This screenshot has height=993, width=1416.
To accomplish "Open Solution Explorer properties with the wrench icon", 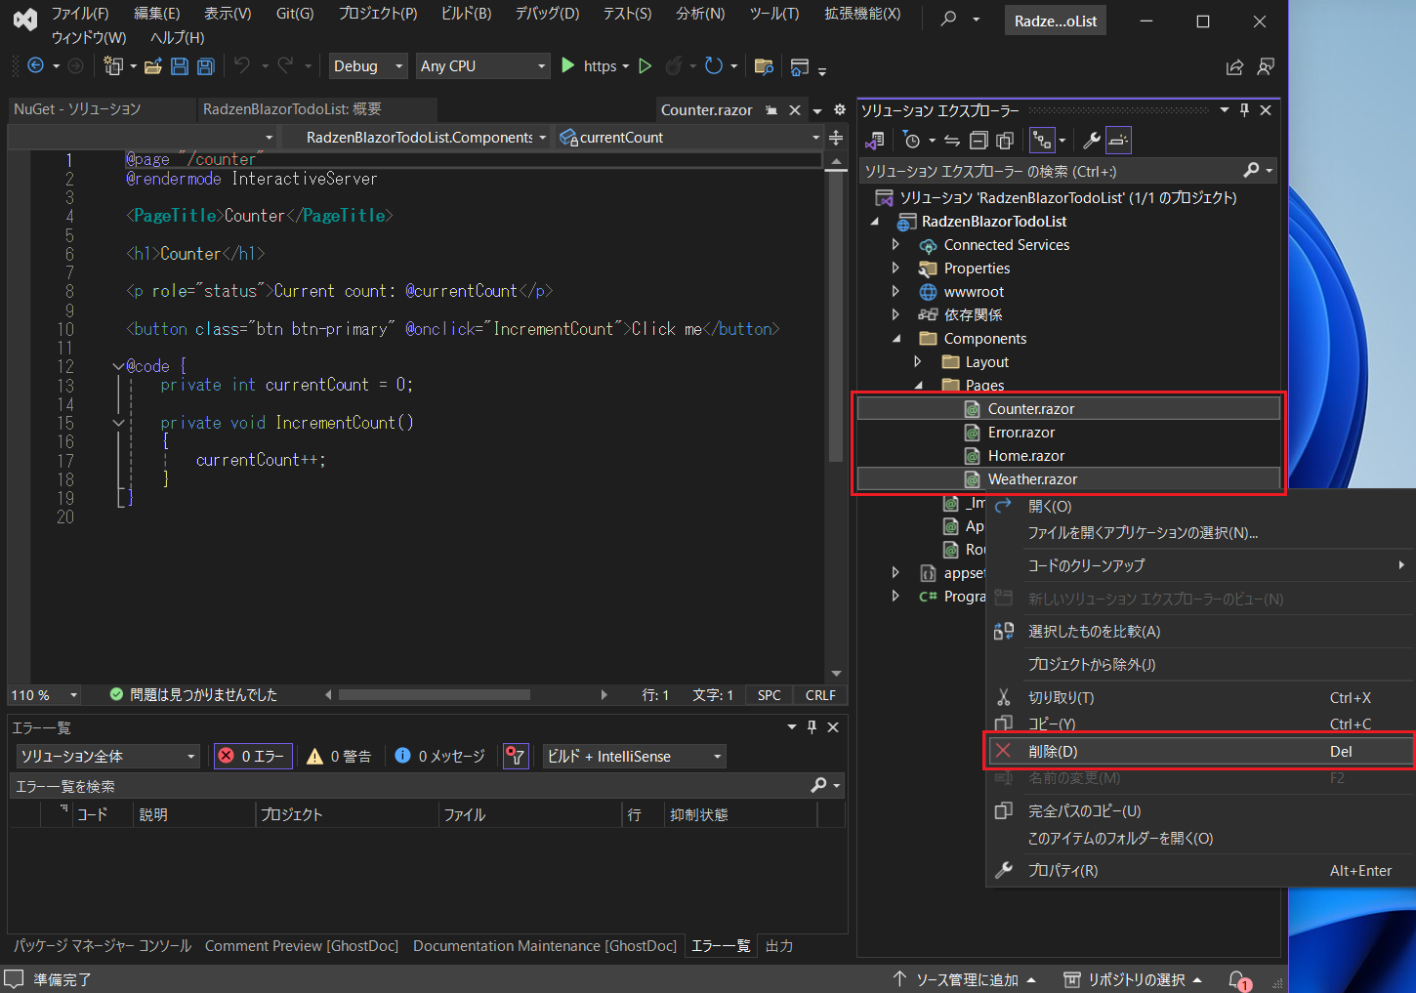I will point(1092,140).
